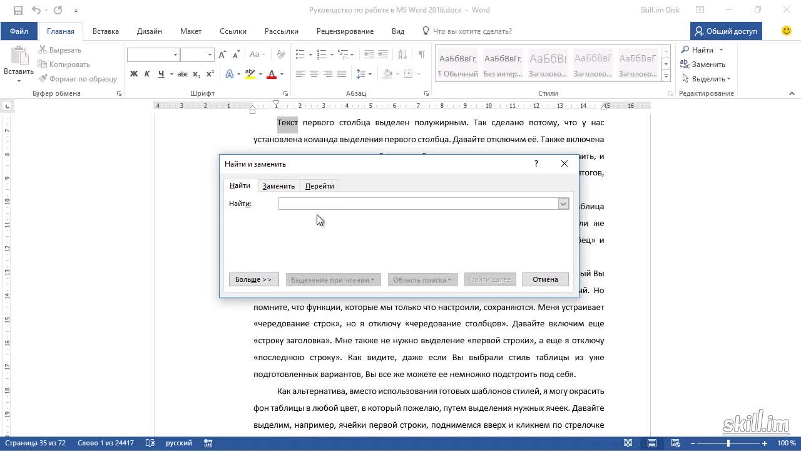The height and width of the screenshot is (451, 801).
Task: Justify text alignment icon
Action: click(x=342, y=74)
